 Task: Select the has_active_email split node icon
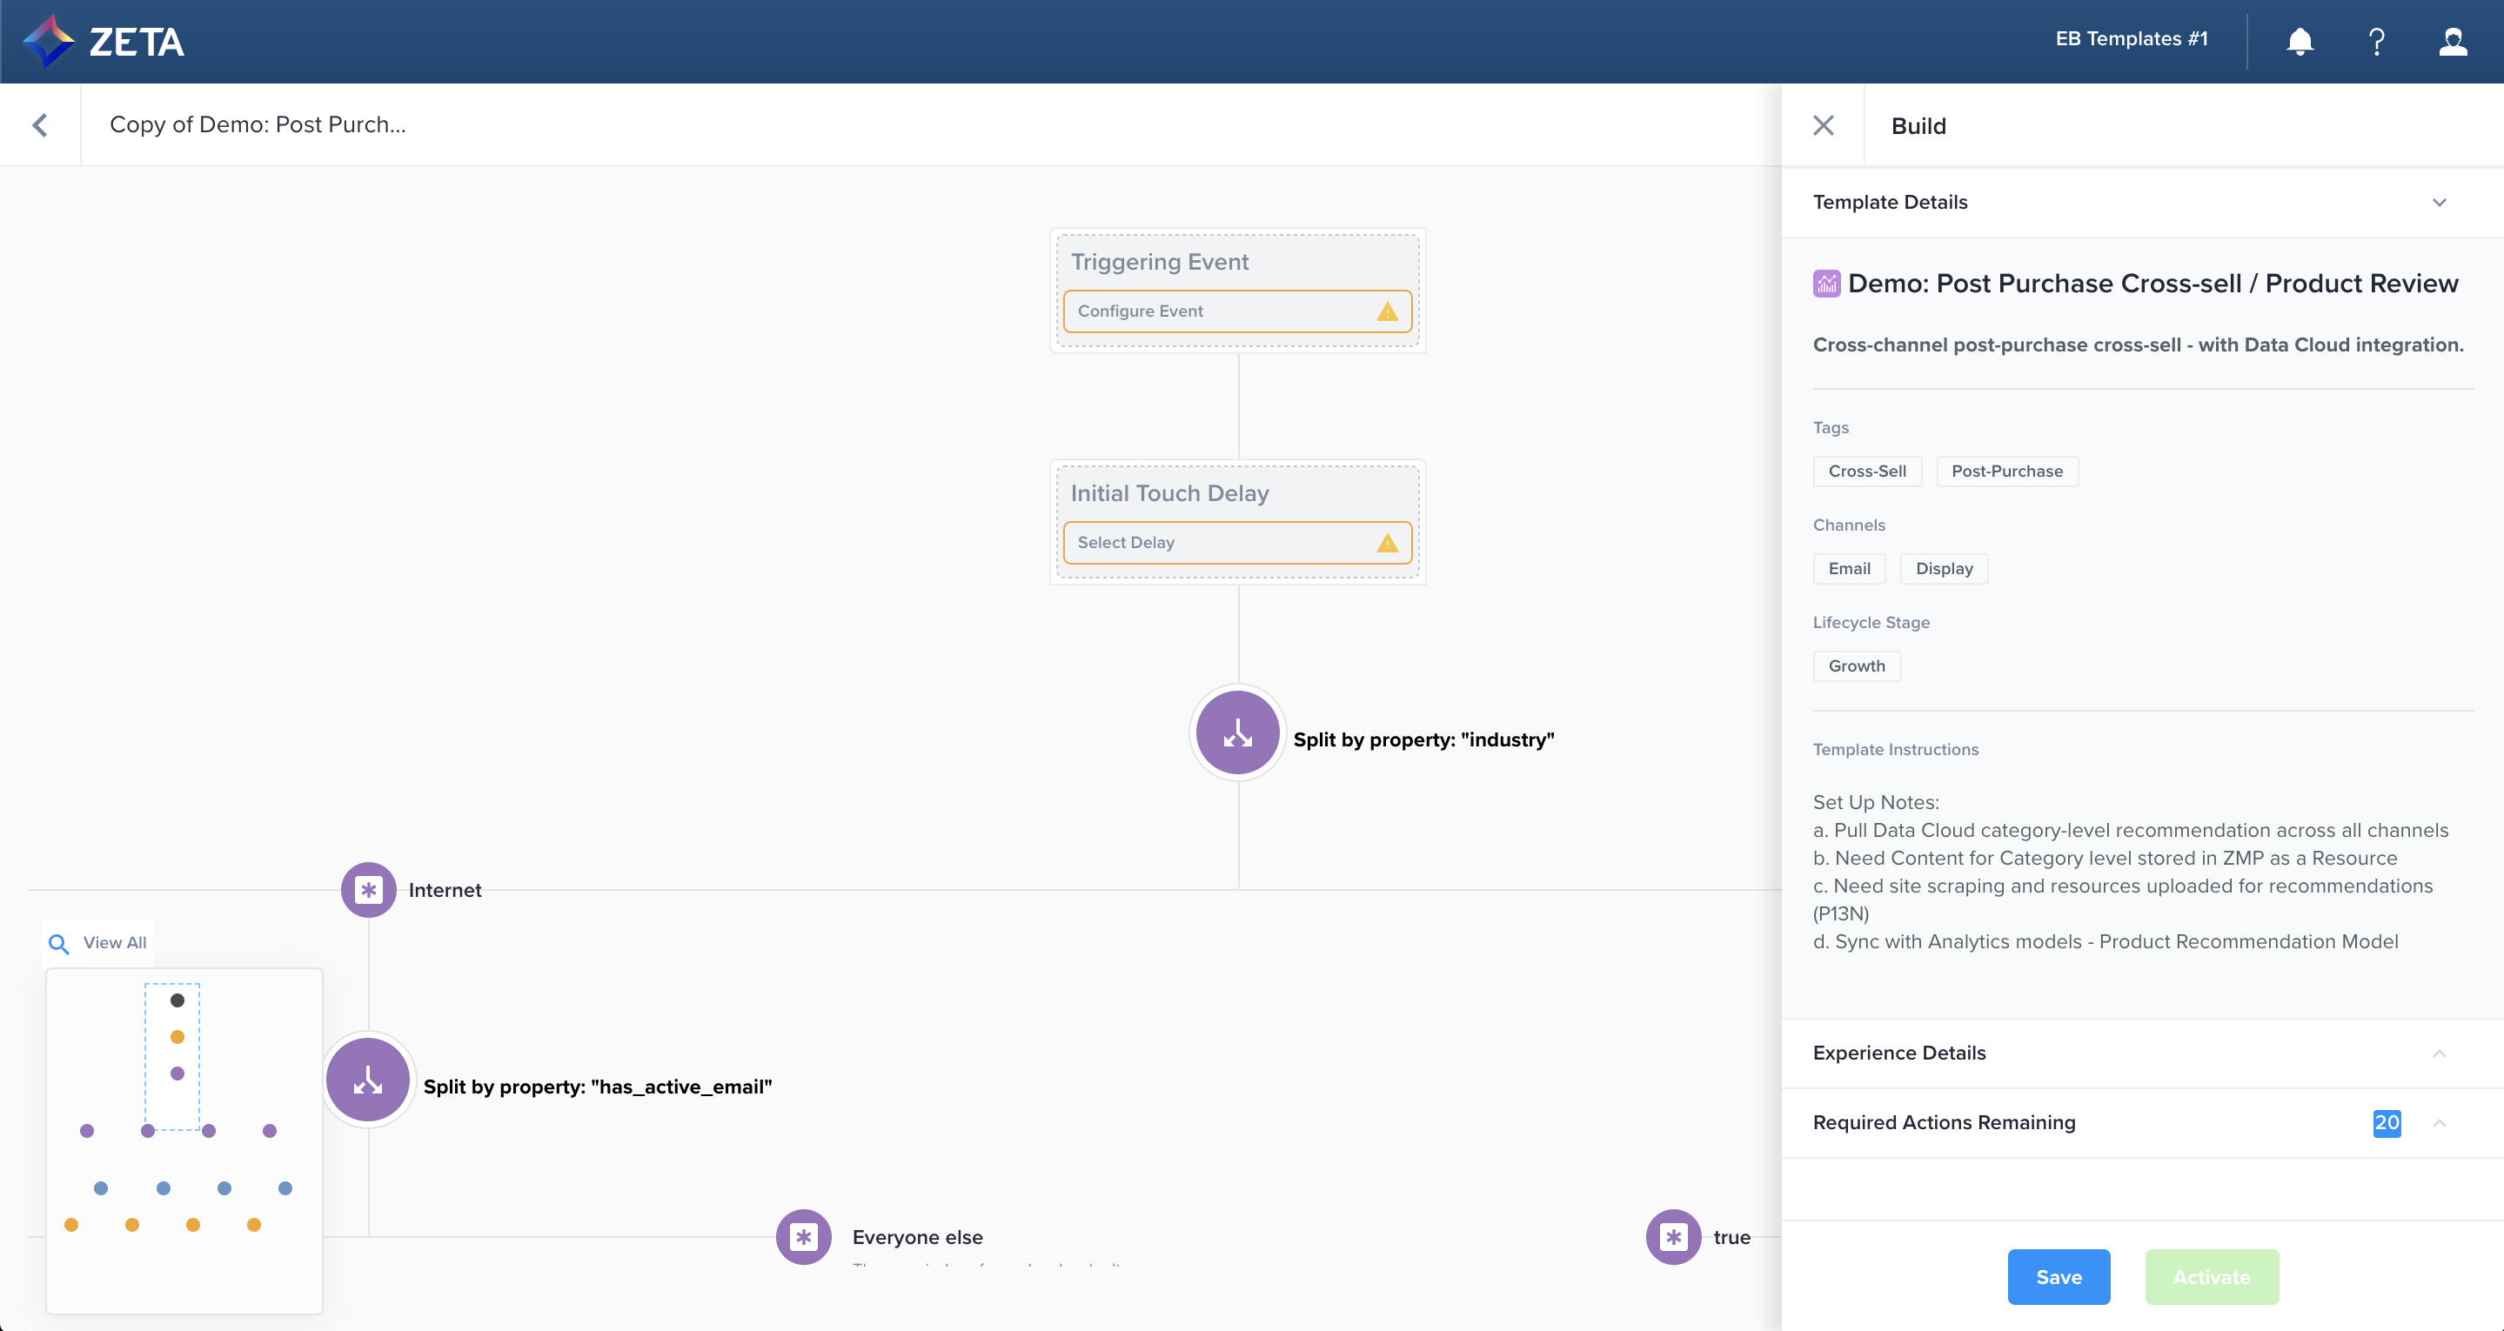367,1080
